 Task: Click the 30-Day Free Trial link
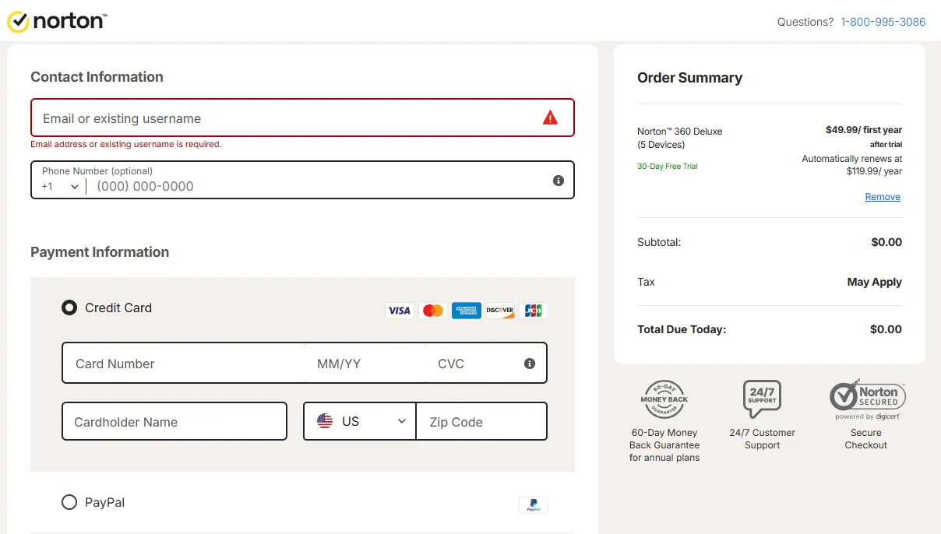[667, 166]
